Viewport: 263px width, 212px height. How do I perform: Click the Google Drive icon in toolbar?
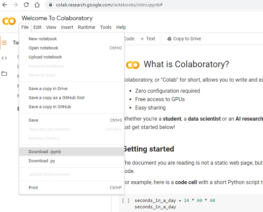169,39
